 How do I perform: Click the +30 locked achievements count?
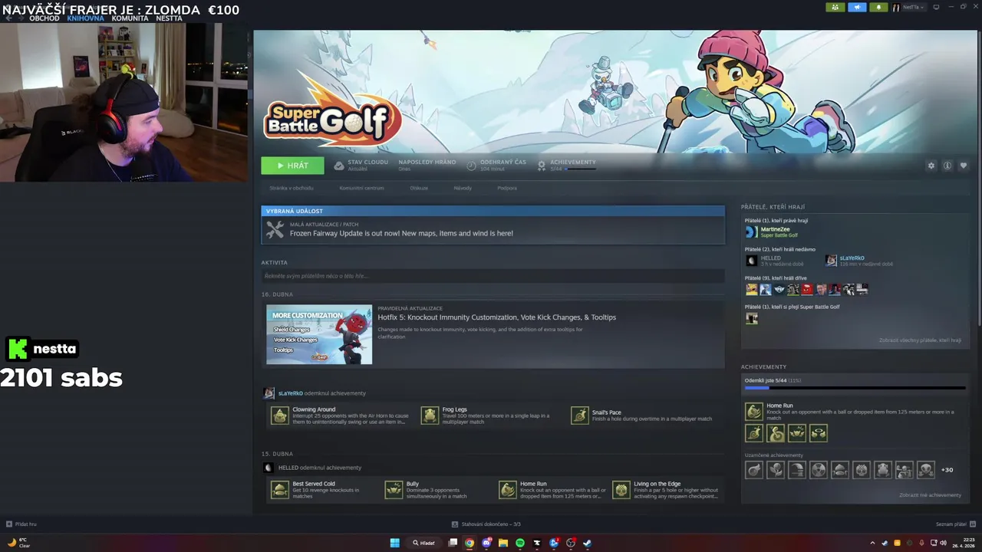pyautogui.click(x=947, y=470)
